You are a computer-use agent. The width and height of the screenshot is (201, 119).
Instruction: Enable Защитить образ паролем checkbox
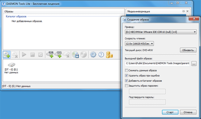(126, 86)
